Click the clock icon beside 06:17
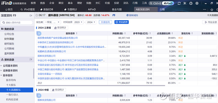Screen dimensions: 218x103 click(37, 15)
